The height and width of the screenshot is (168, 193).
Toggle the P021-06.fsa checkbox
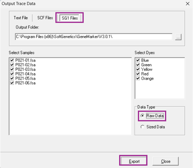coord(12,83)
